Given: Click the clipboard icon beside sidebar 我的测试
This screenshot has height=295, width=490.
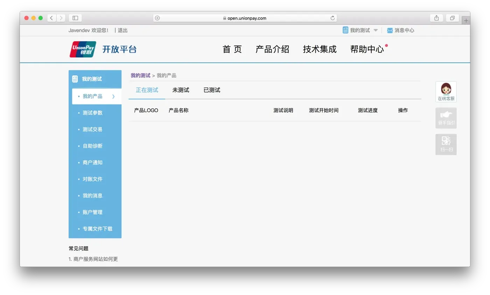Looking at the screenshot, I should 75,79.
